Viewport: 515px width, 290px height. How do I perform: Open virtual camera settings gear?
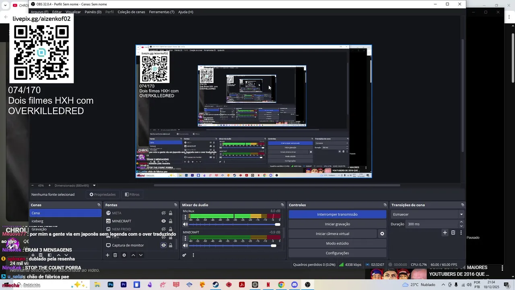(x=382, y=234)
